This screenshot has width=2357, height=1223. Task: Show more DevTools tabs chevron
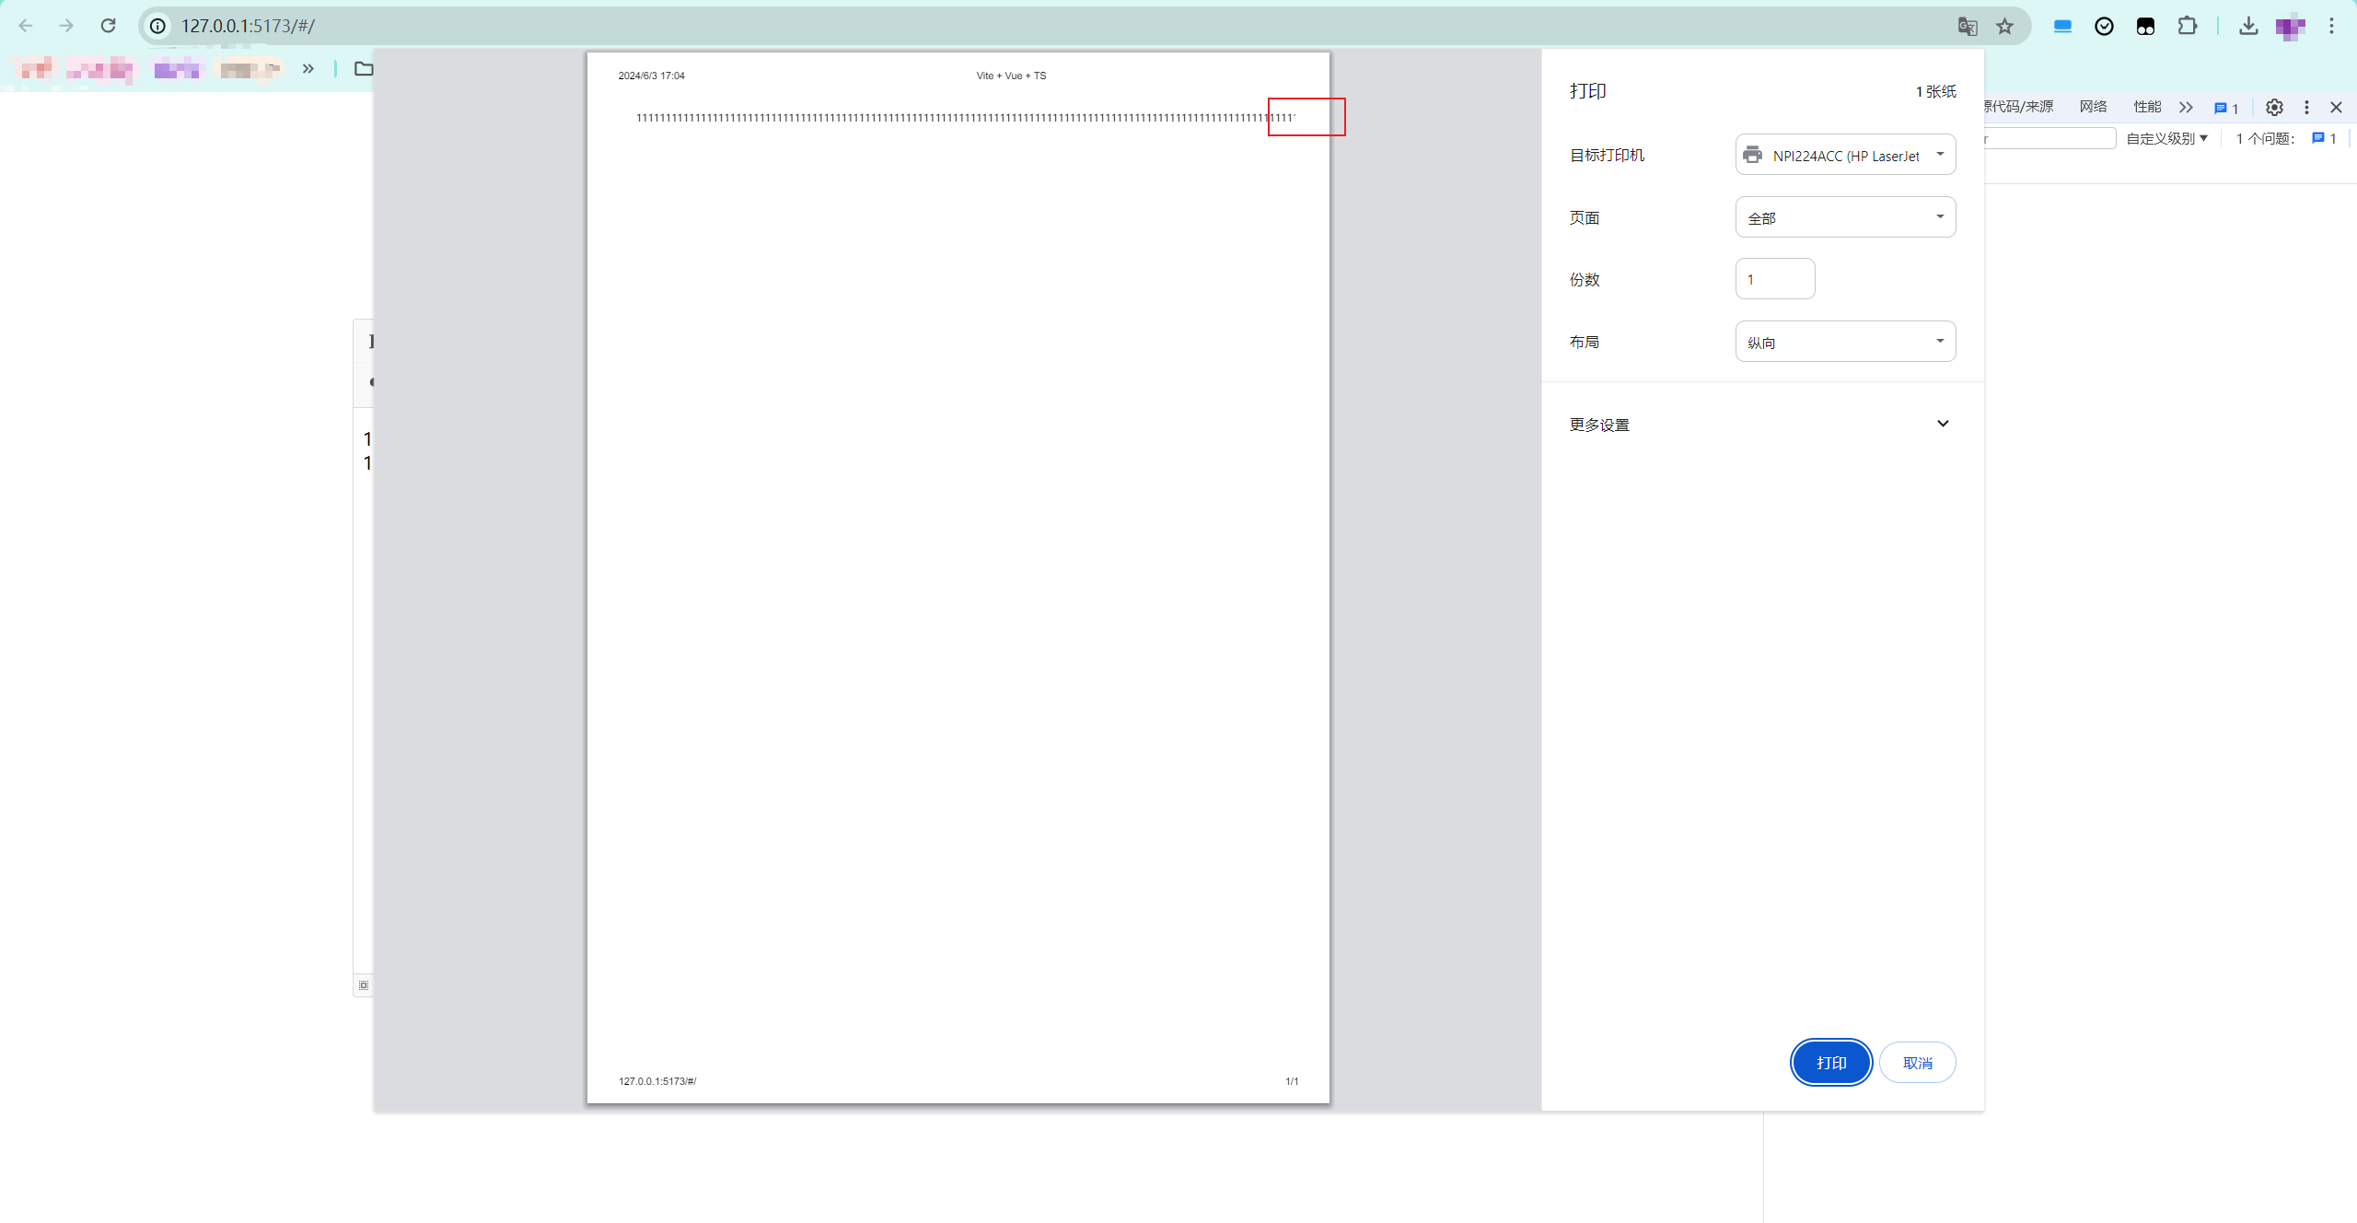pos(2186,107)
